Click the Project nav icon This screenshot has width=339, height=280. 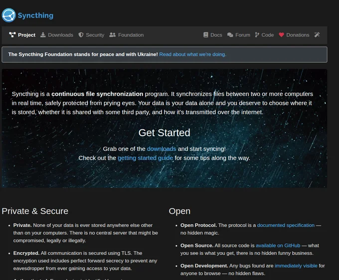click(x=12, y=35)
